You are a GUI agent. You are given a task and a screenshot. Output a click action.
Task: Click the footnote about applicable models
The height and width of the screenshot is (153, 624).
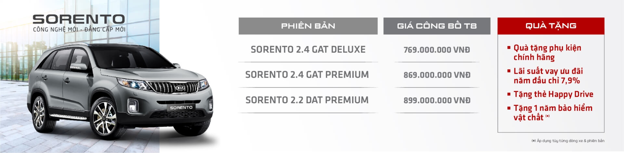pos(568,141)
